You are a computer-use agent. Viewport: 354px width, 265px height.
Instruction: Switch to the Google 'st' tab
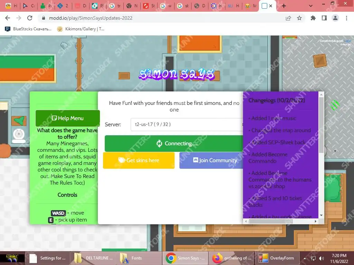[183, 6]
